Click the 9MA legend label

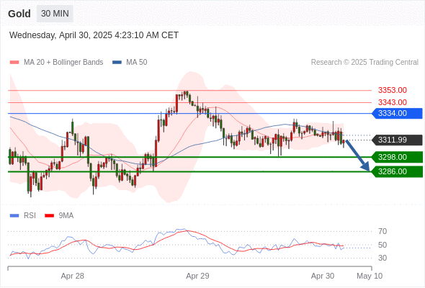(x=66, y=216)
